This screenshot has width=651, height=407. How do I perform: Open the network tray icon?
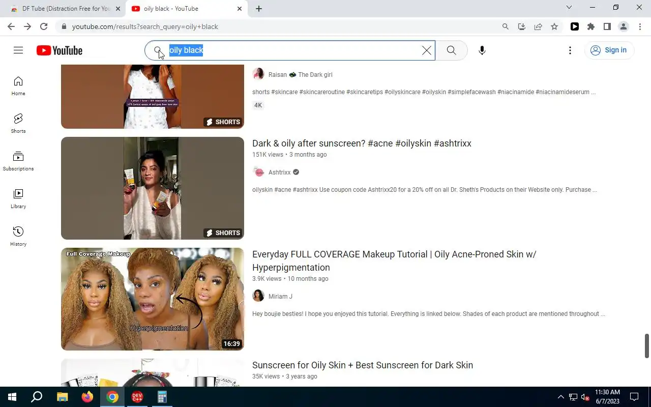573,397
